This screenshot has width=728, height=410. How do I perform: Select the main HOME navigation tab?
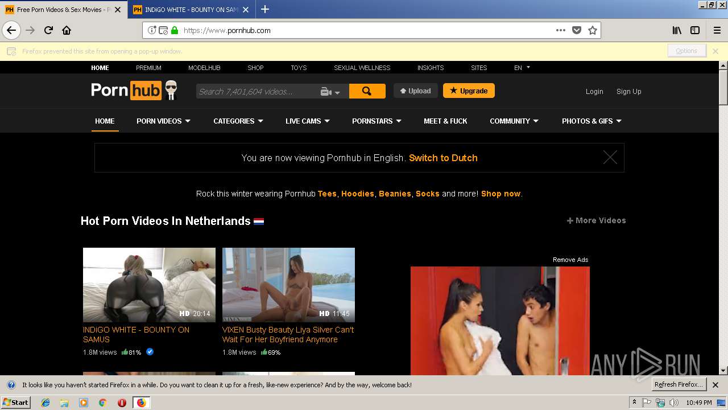105,121
